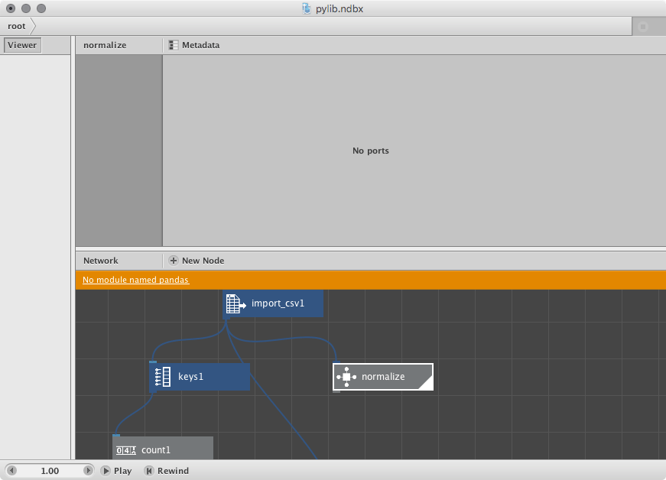
Task: Click the 'No ports' message text
Action: coord(370,151)
